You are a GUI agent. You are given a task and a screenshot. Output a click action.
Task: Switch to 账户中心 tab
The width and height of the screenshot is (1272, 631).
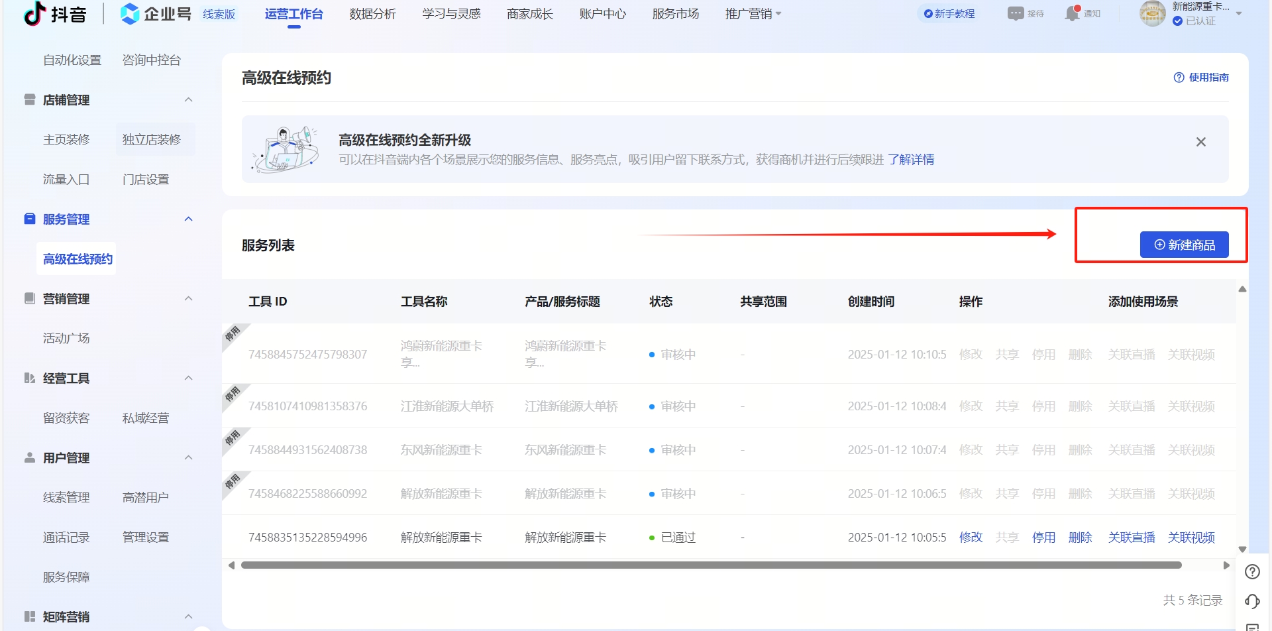602,14
